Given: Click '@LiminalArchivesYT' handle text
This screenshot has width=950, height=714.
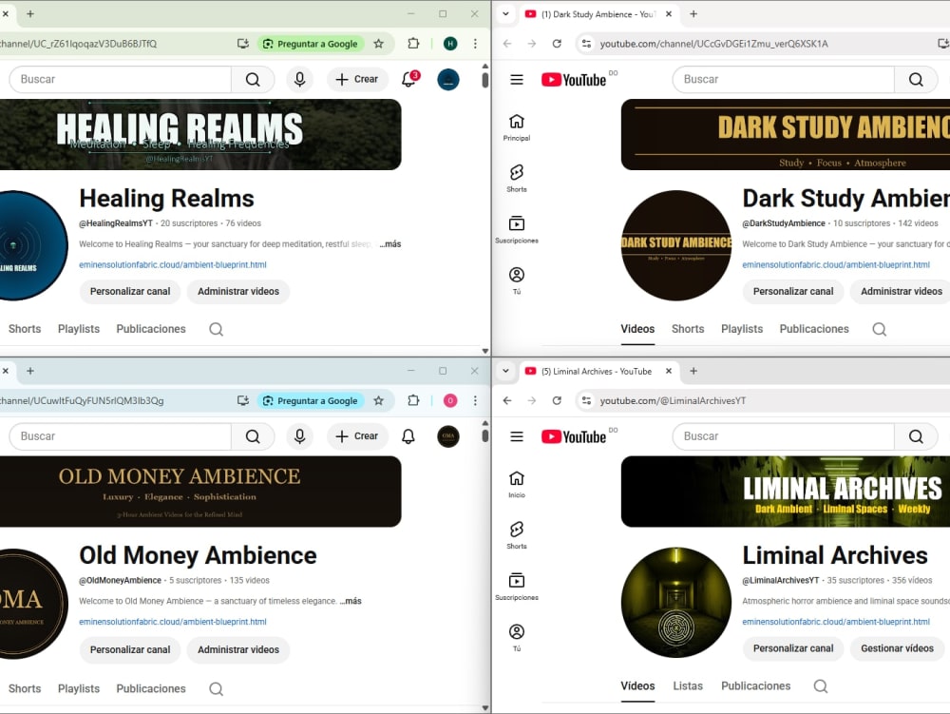Looking at the screenshot, I should point(780,581).
